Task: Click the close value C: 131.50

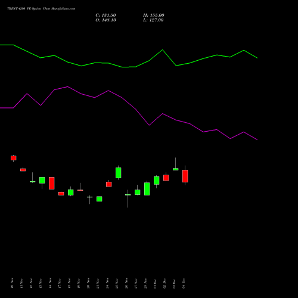Action: 105,15
